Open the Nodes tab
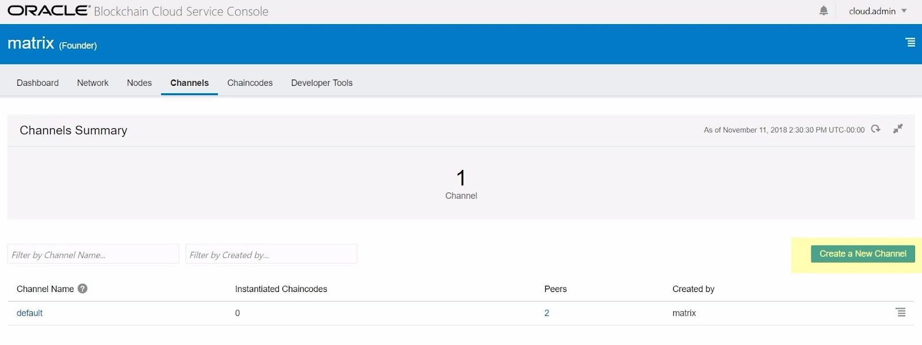922x345 pixels. tap(139, 83)
